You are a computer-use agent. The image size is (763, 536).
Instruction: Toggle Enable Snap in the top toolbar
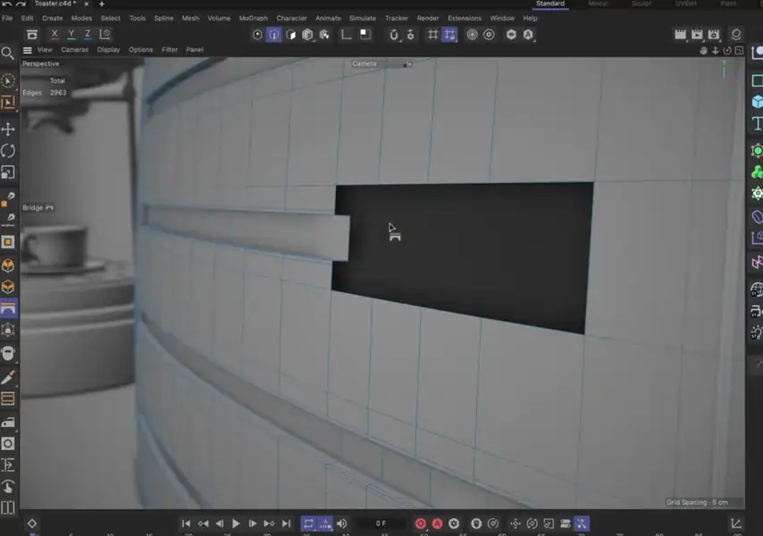pos(394,34)
